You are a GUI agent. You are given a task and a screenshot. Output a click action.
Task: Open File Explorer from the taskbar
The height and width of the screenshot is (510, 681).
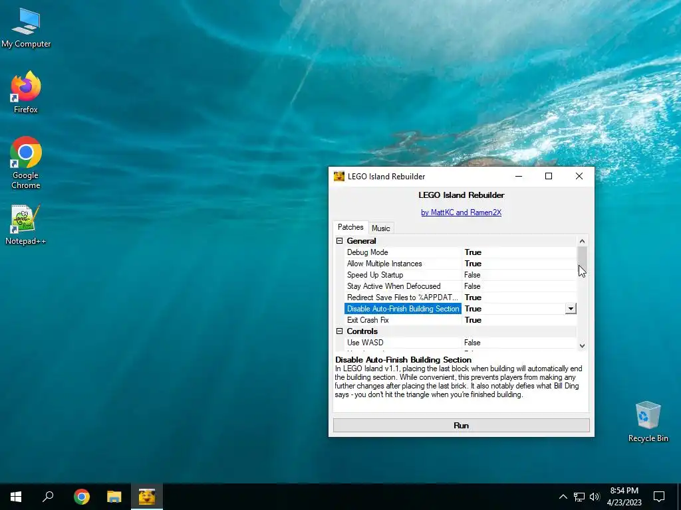[114, 497]
